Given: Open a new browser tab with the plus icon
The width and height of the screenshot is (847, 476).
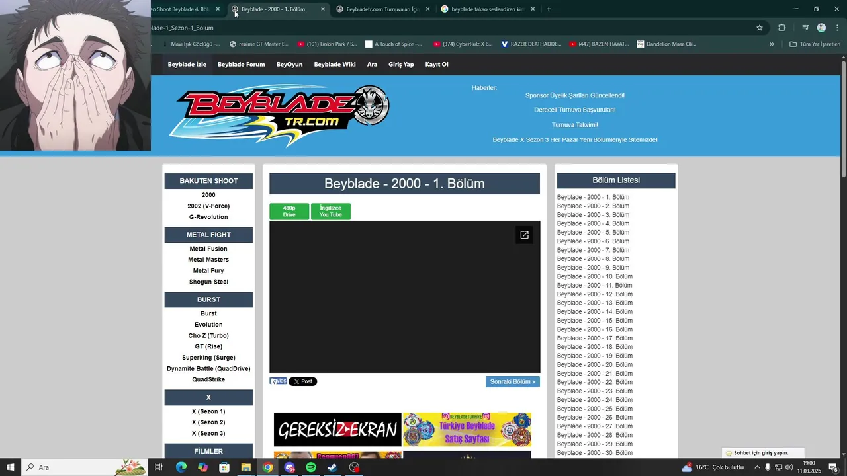Looking at the screenshot, I should [x=549, y=9].
